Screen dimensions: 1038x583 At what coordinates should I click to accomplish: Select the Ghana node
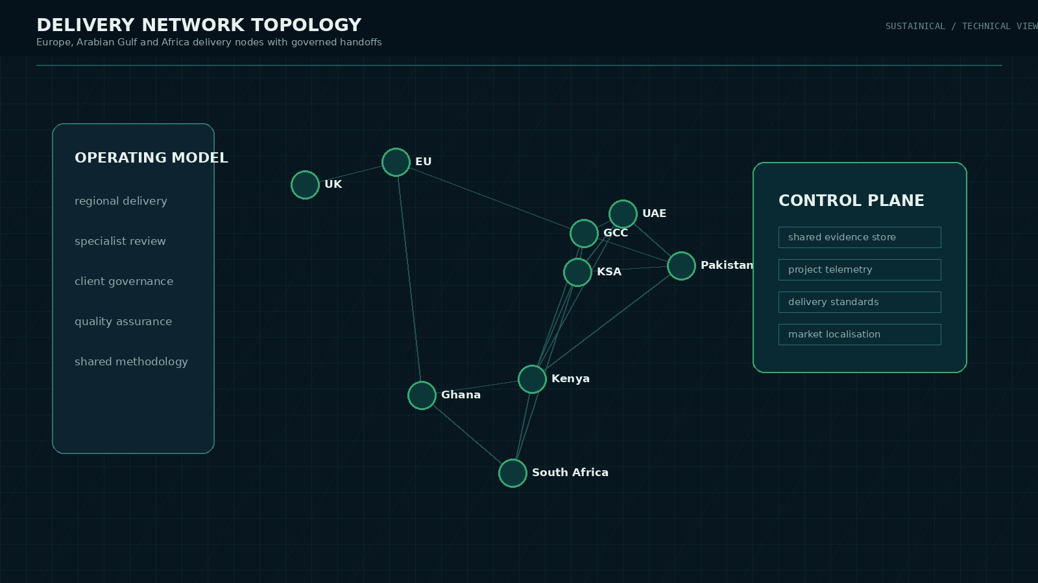422,395
